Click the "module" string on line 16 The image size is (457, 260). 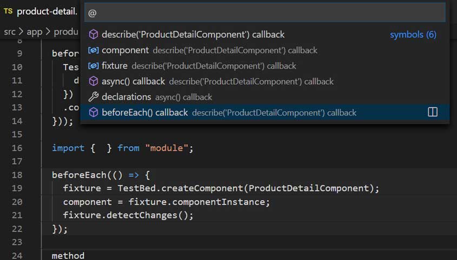167,148
